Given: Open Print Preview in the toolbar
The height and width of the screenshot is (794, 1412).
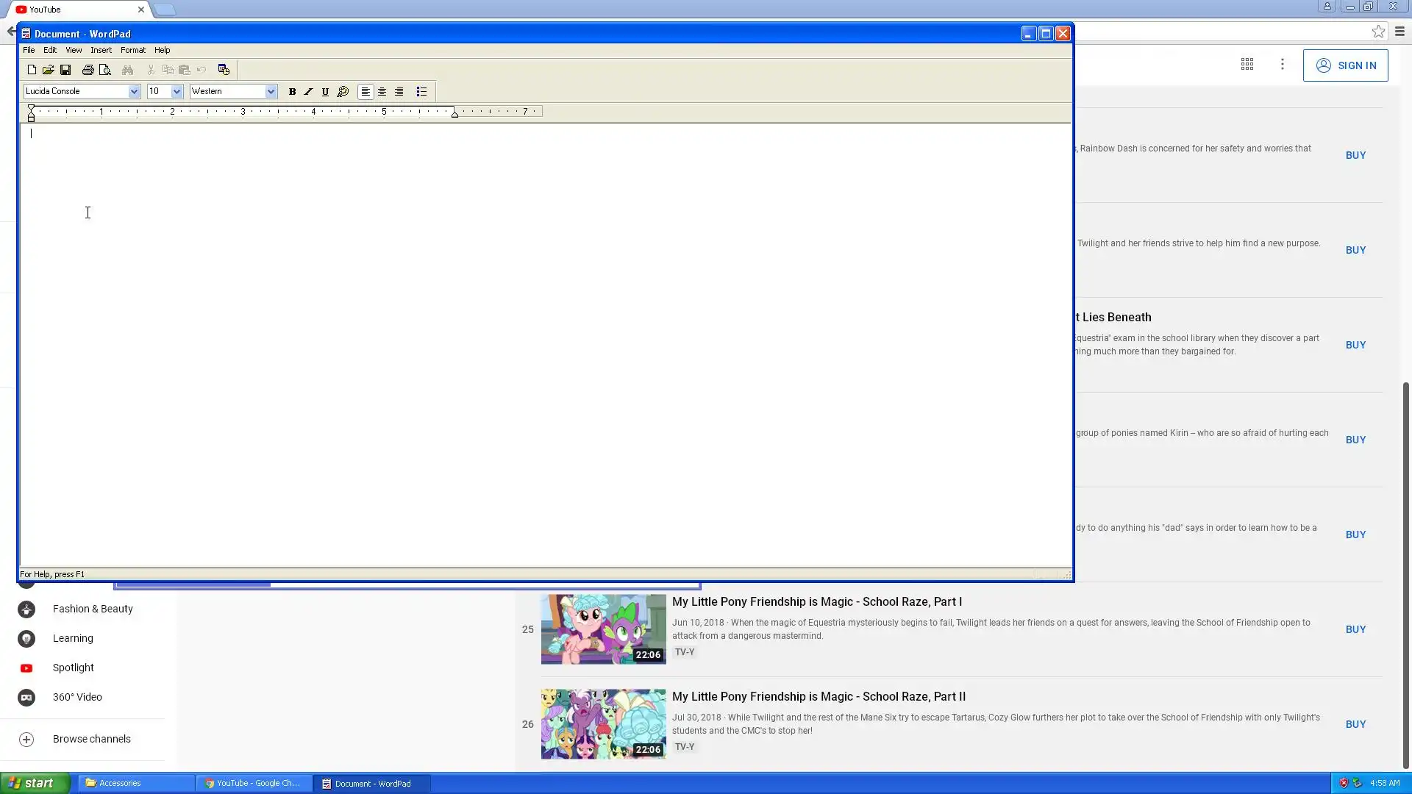Looking at the screenshot, I should [x=105, y=70].
